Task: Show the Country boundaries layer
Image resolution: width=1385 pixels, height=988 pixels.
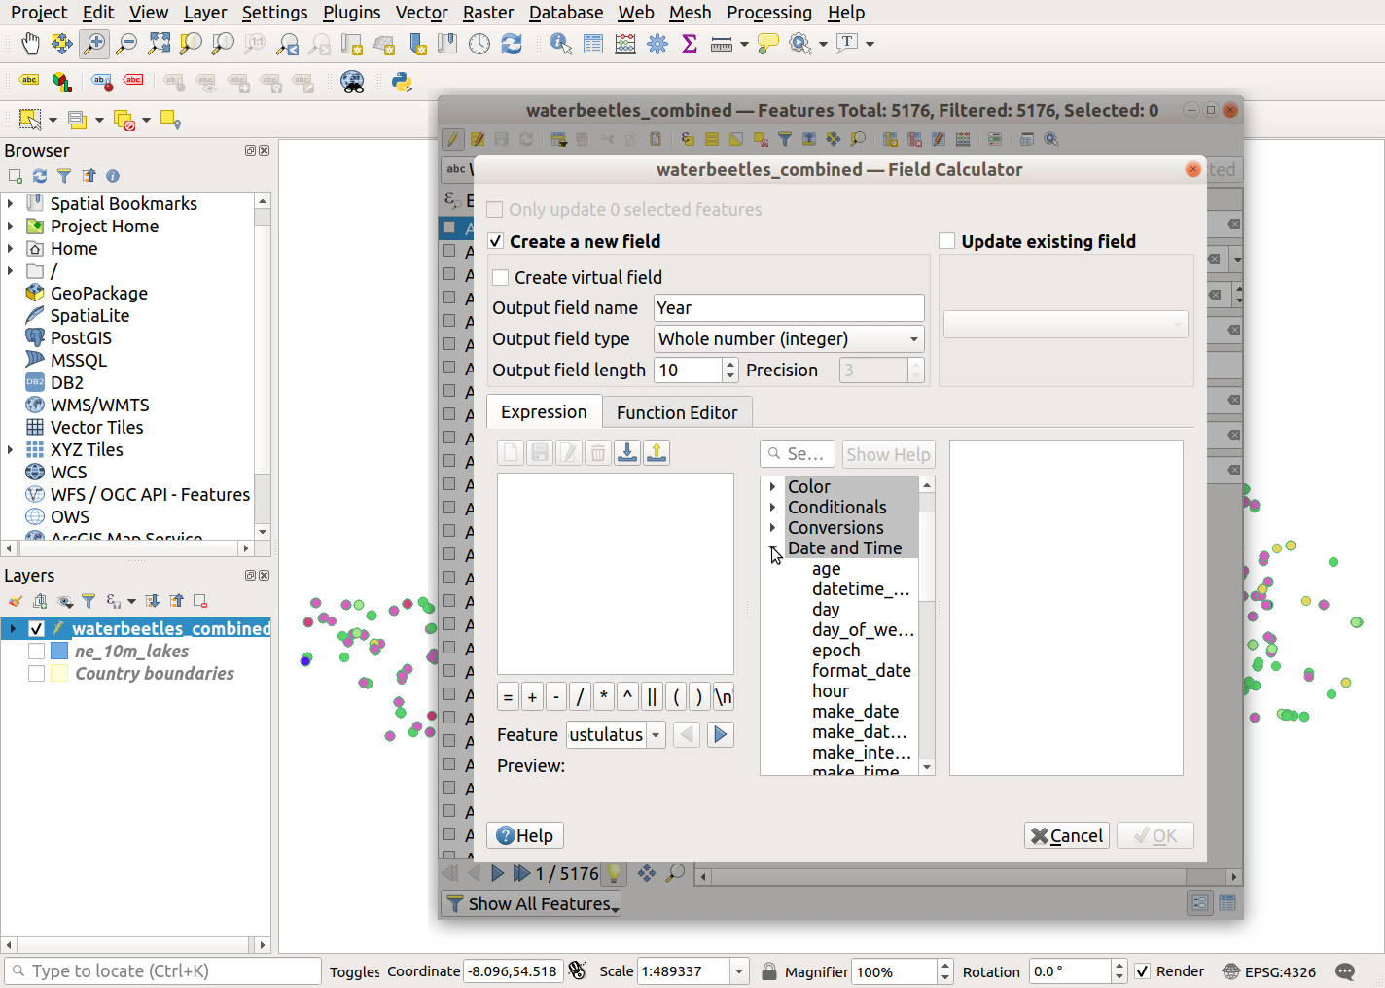Action: [x=36, y=673]
